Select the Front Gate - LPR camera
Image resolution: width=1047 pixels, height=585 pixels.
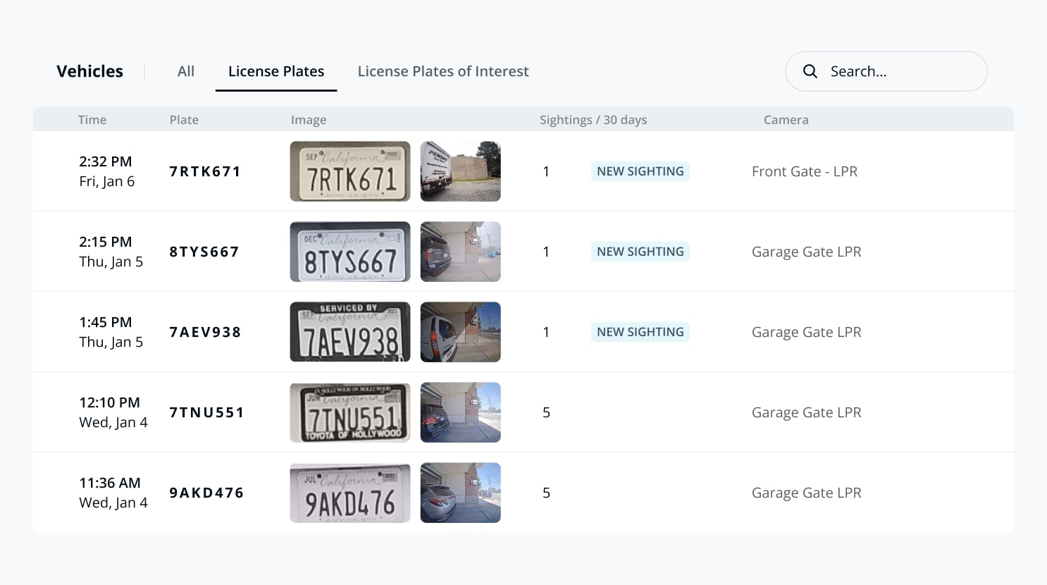(805, 171)
